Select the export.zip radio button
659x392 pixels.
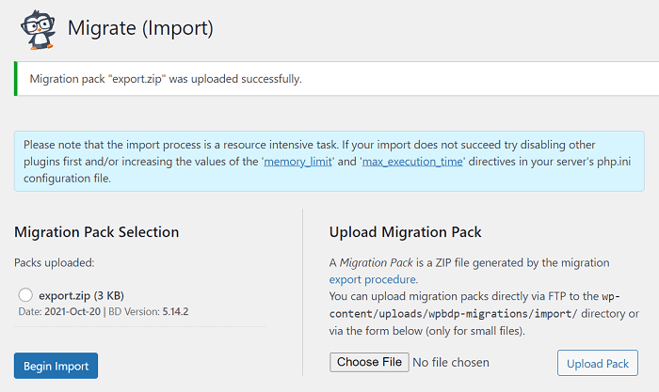(25, 294)
